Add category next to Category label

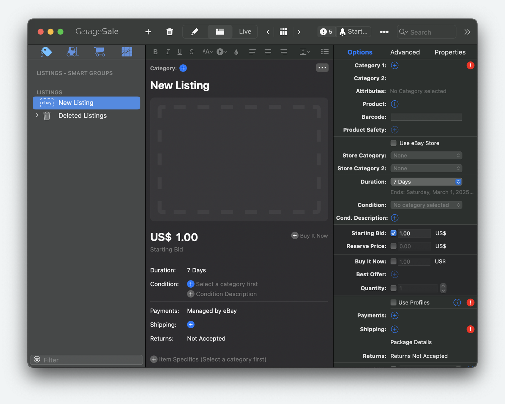coord(183,68)
